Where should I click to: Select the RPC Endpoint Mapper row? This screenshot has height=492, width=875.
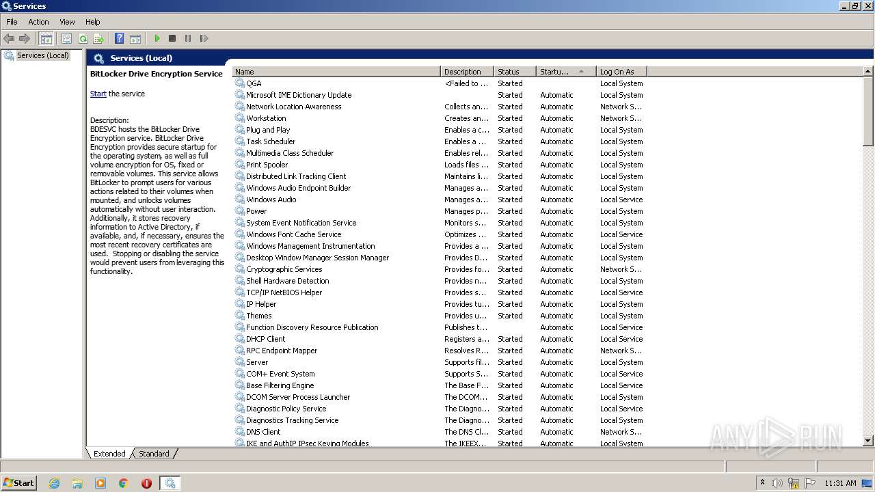pos(439,351)
